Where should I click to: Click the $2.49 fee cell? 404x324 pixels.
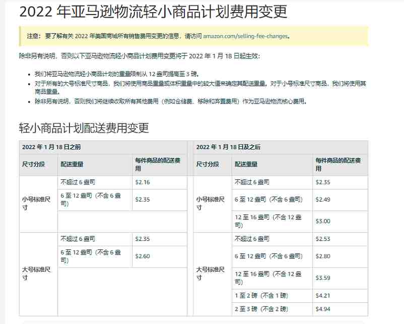point(323,200)
